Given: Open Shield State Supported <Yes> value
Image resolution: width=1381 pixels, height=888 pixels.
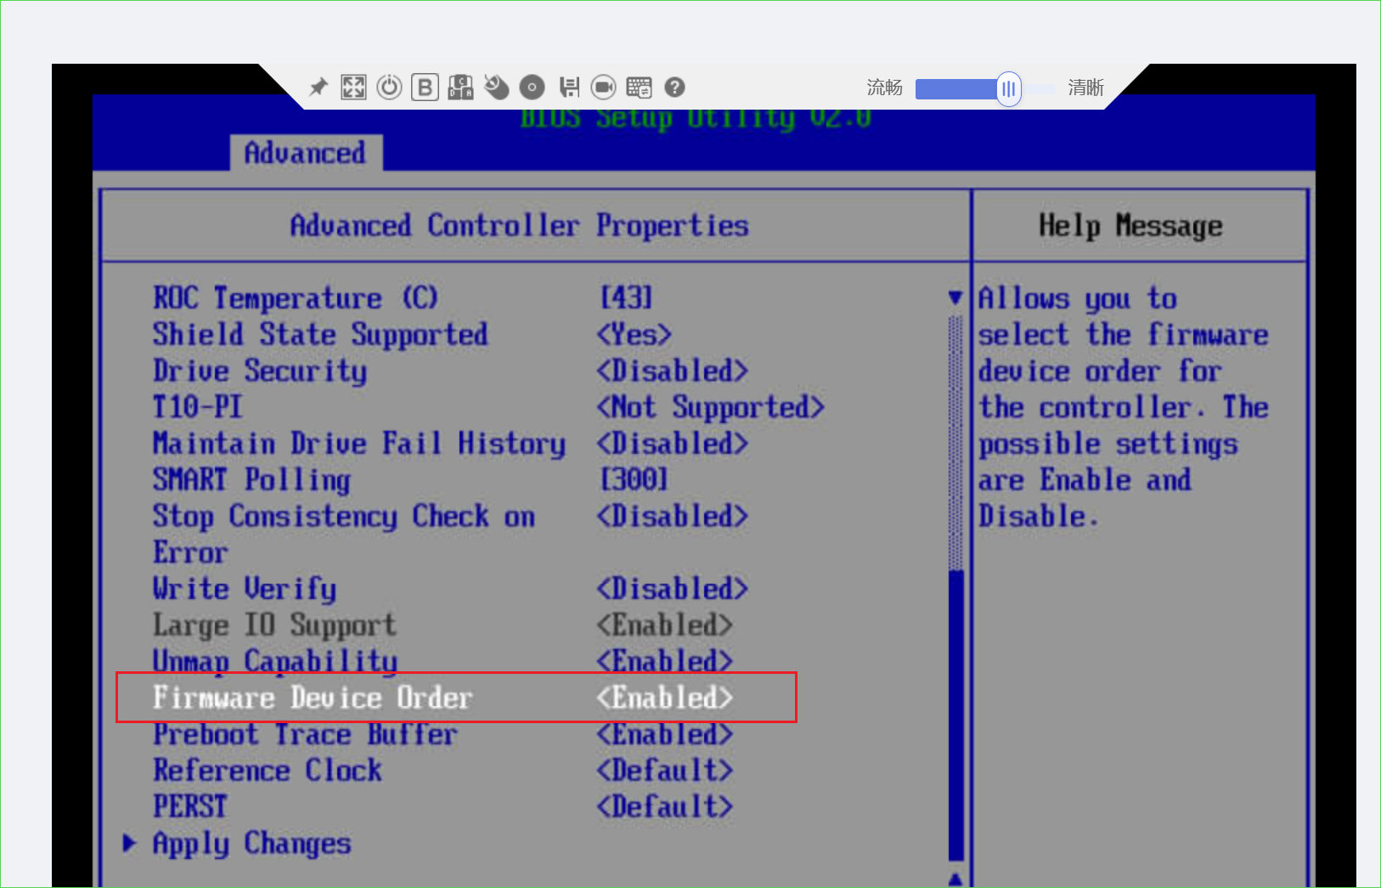Looking at the screenshot, I should click(634, 335).
